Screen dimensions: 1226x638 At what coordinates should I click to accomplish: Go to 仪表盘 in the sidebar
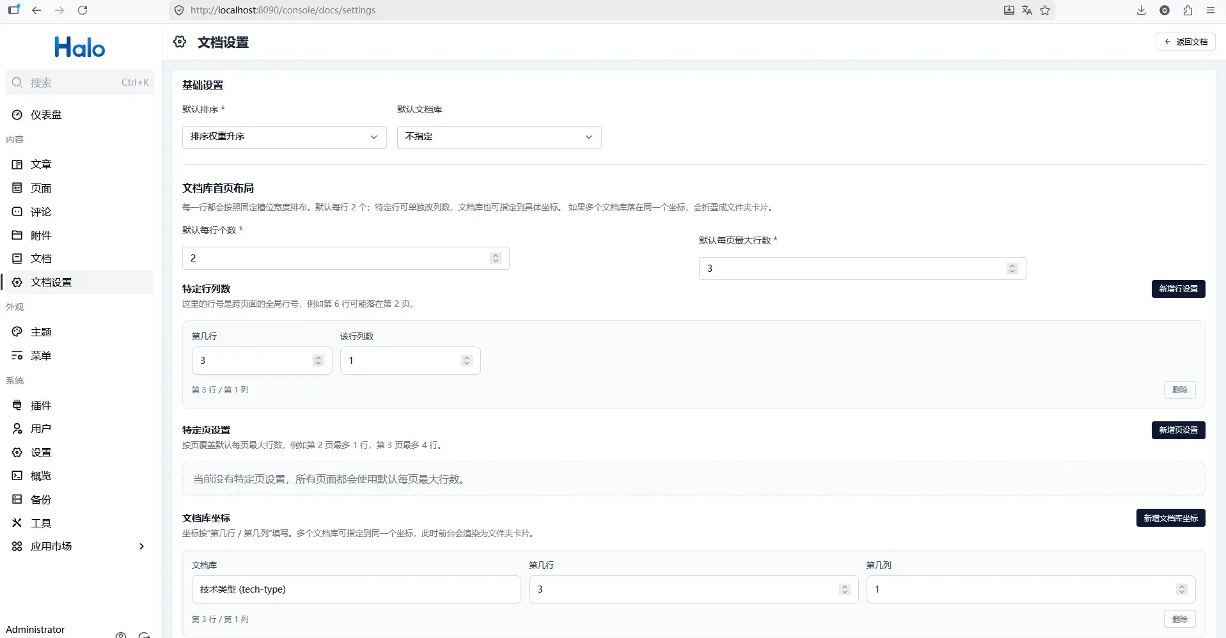coord(79,115)
